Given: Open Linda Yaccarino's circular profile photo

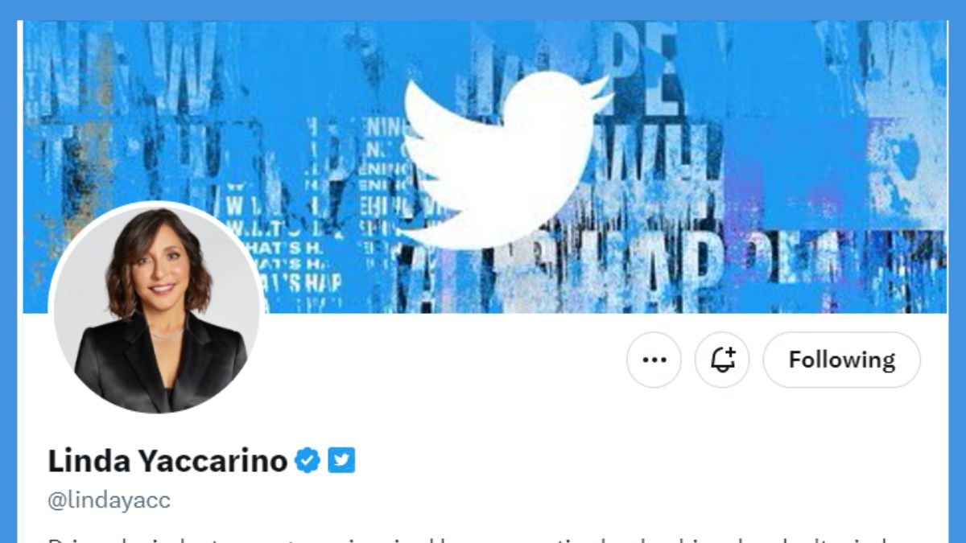Looking at the screenshot, I should pyautogui.click(x=157, y=307).
